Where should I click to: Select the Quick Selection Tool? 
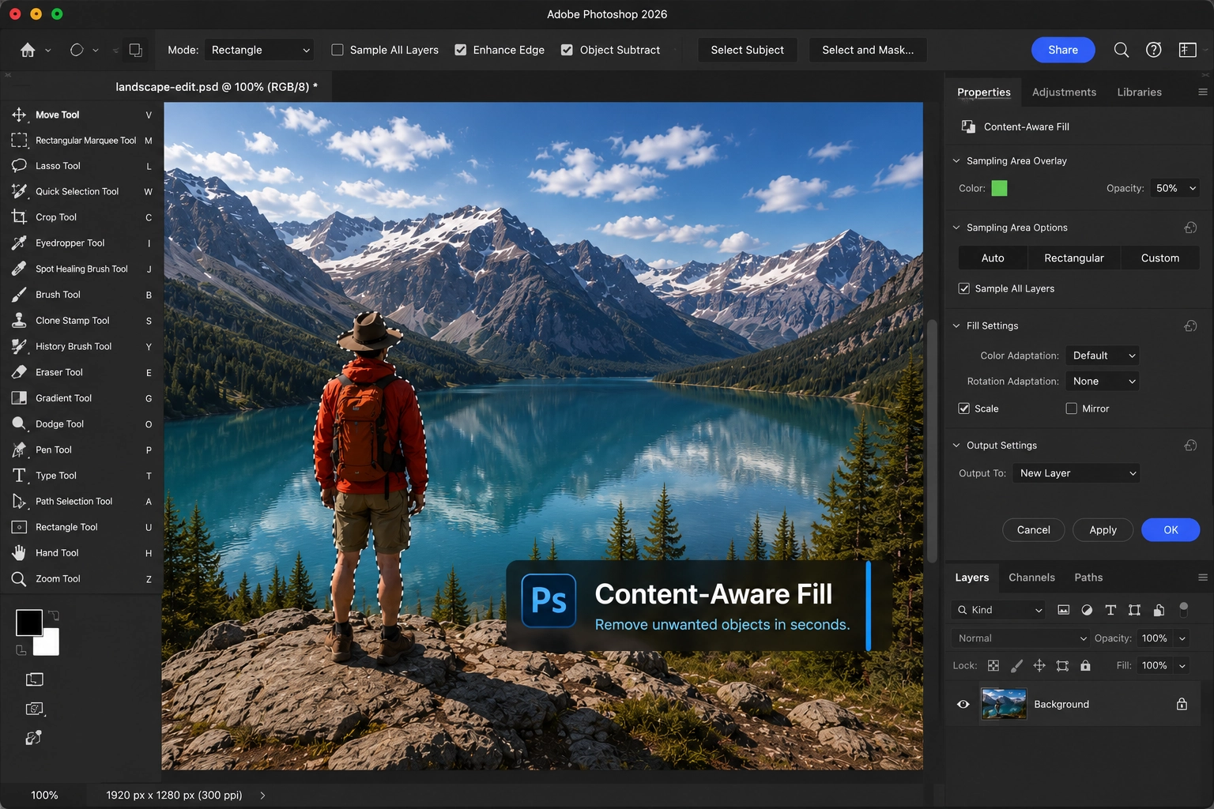coord(81,192)
